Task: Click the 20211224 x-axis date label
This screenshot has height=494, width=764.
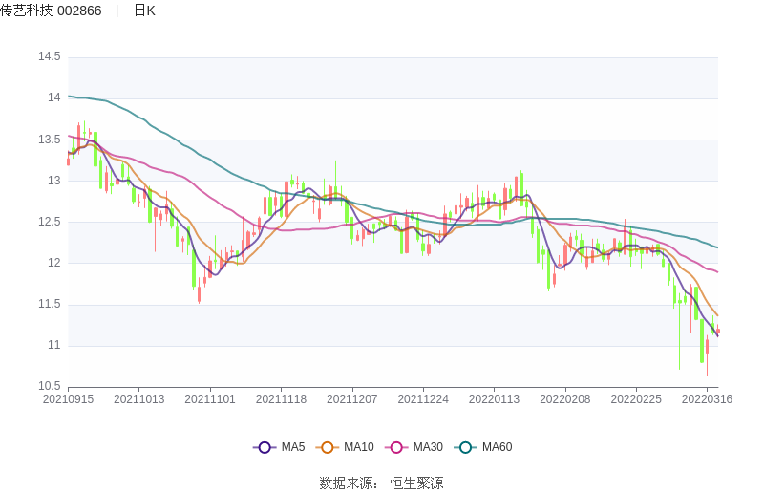Action: pyautogui.click(x=423, y=399)
